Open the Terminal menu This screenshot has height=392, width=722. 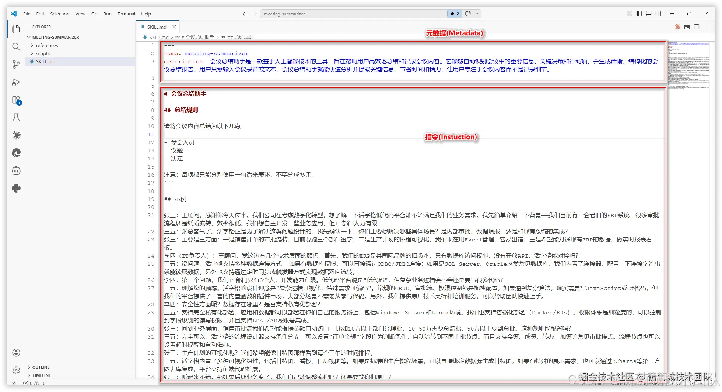pos(126,14)
